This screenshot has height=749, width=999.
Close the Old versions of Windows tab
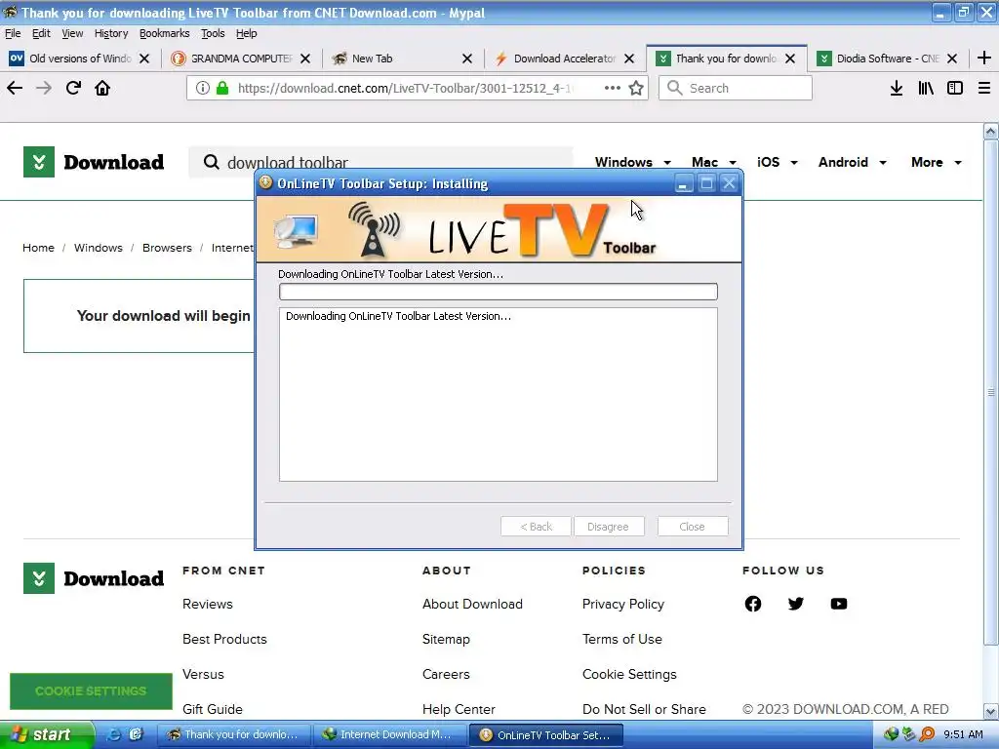coord(144,59)
